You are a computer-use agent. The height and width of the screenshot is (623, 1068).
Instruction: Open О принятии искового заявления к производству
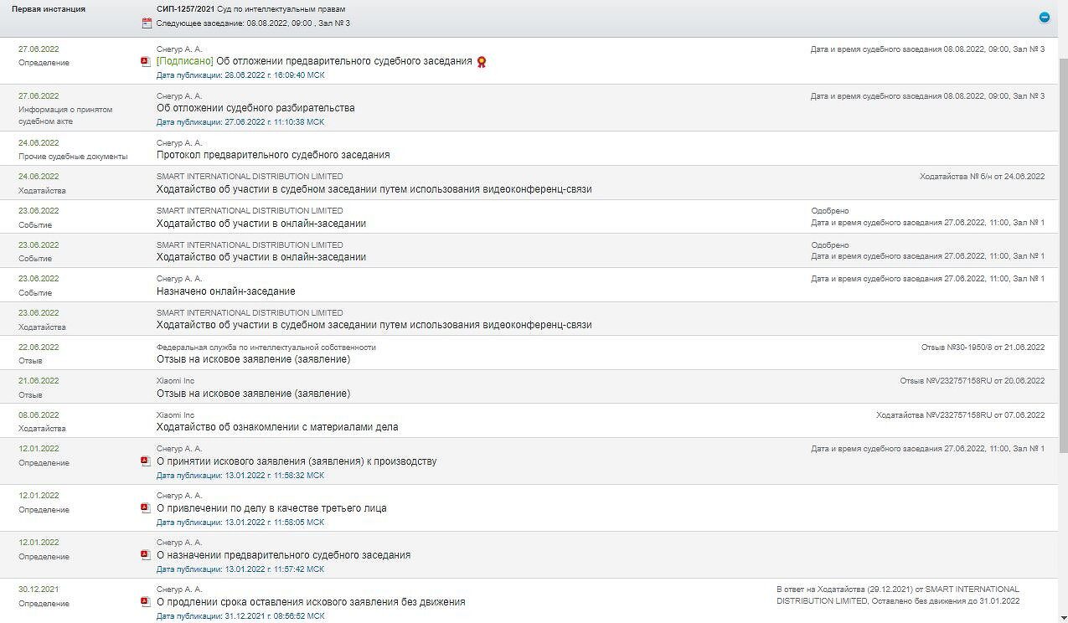297,461
